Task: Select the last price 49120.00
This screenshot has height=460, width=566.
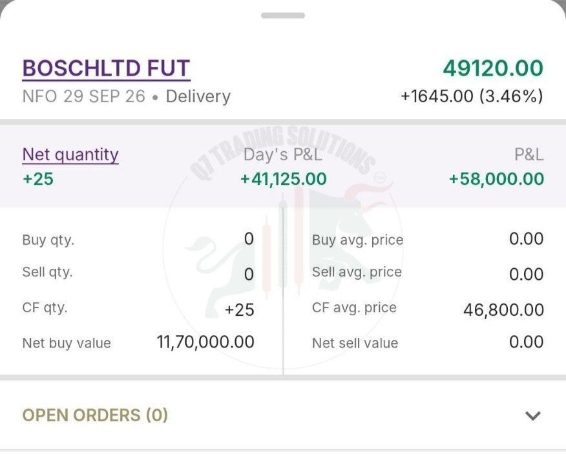Action: [493, 68]
